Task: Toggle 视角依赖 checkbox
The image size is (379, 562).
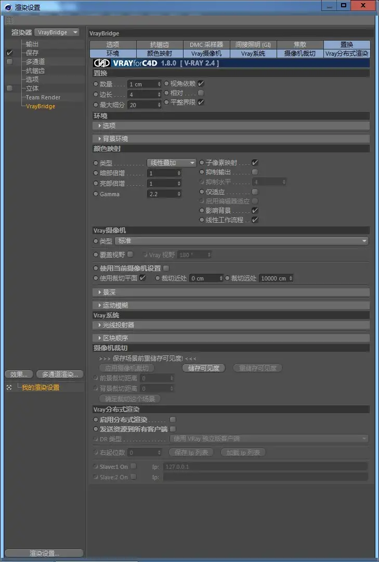Action: tap(201, 83)
